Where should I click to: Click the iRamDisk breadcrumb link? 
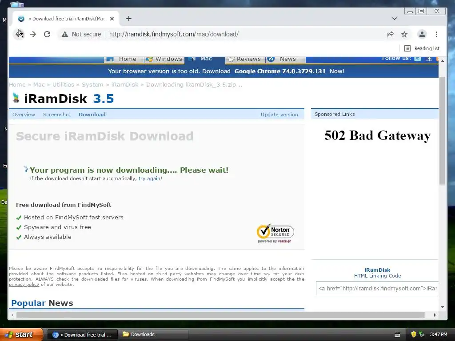click(125, 85)
